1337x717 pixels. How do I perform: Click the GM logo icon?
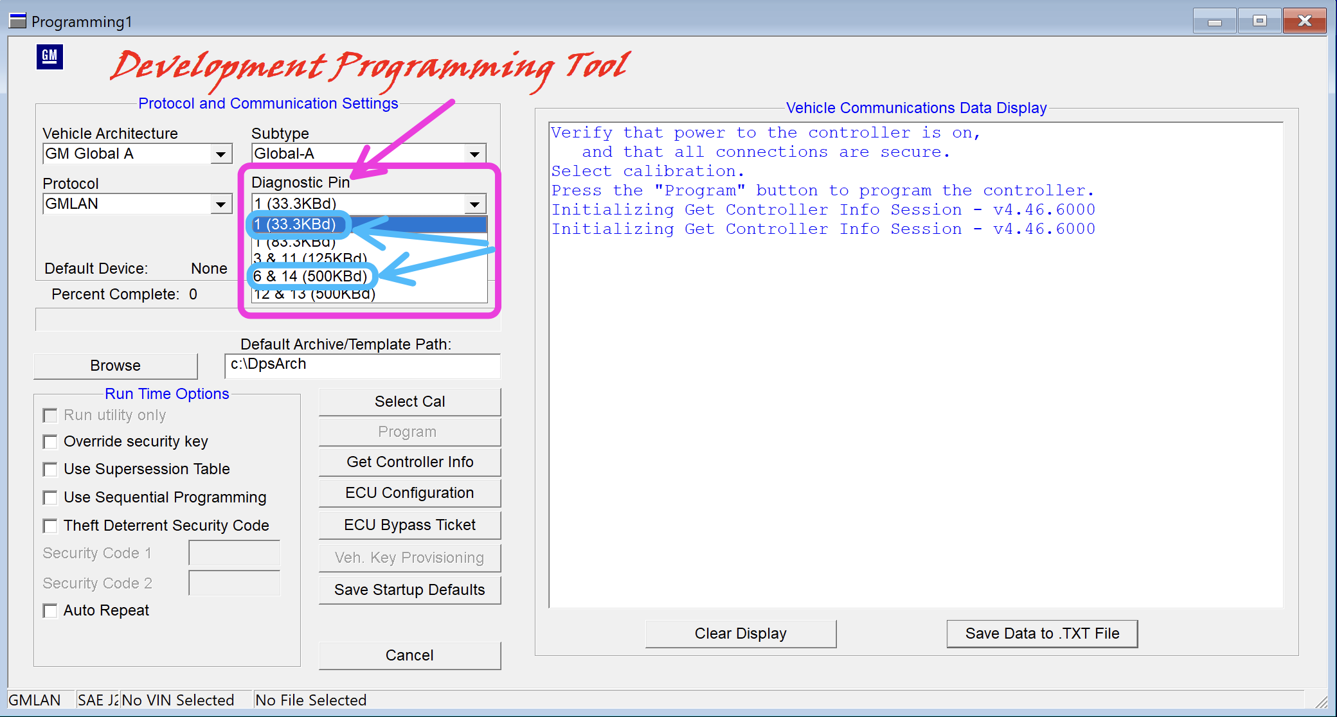[49, 57]
